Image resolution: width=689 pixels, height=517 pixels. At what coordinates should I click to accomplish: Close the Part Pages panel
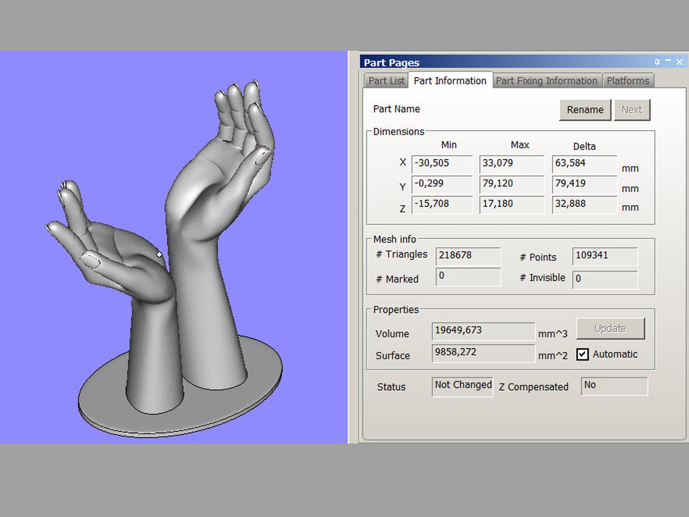679,62
